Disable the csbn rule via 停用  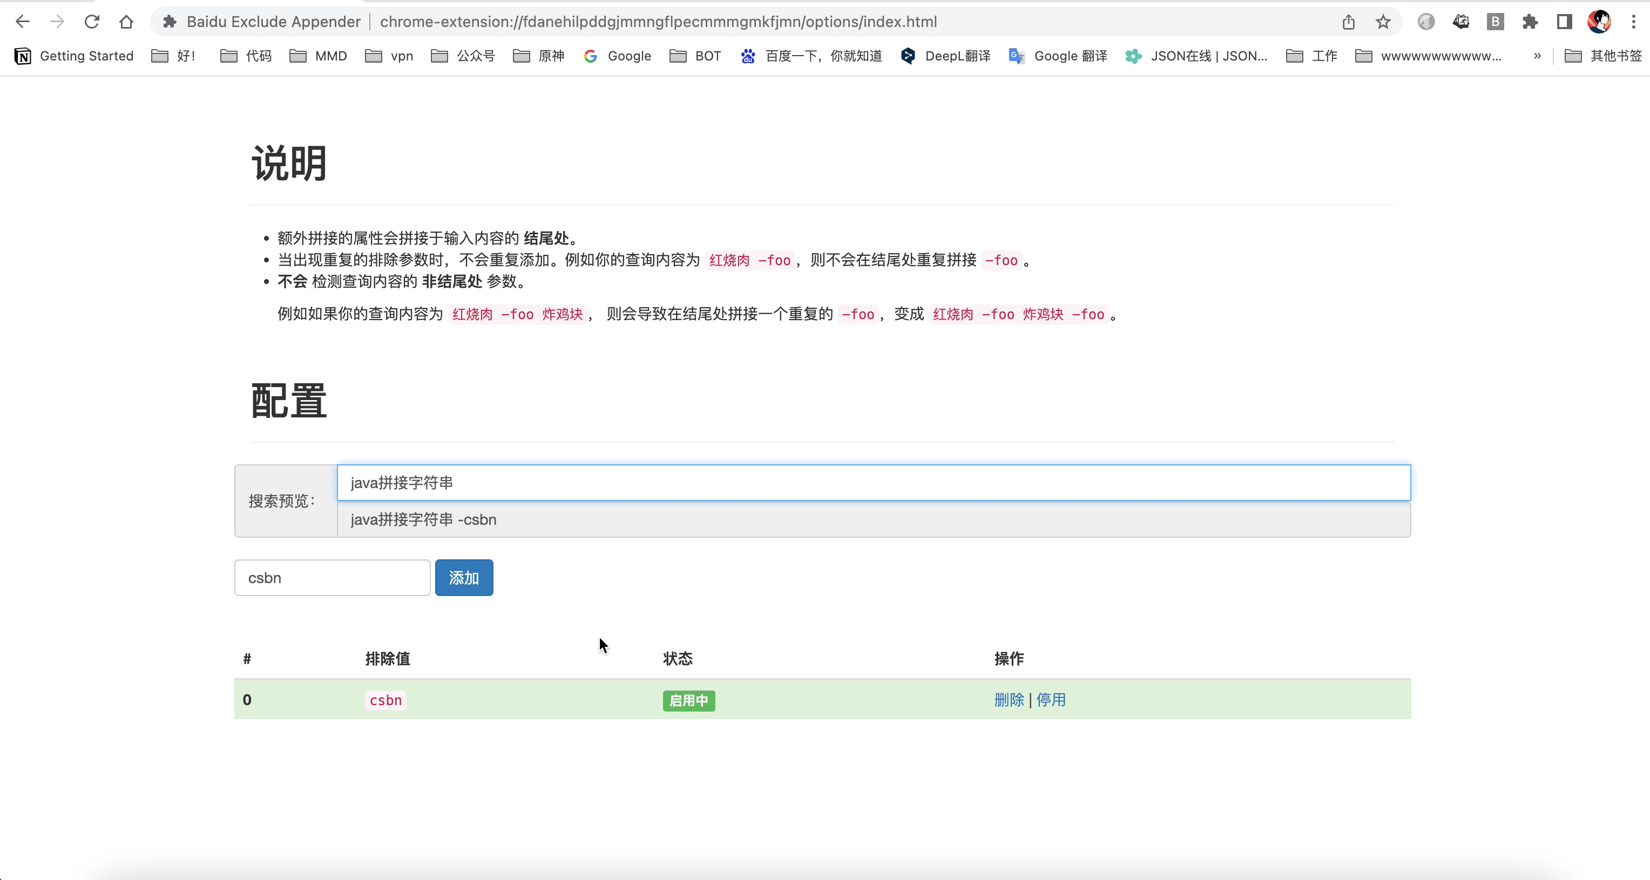pyautogui.click(x=1051, y=699)
